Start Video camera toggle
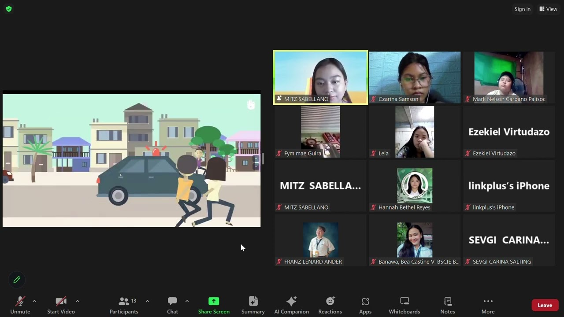The height and width of the screenshot is (317, 564). 61,305
